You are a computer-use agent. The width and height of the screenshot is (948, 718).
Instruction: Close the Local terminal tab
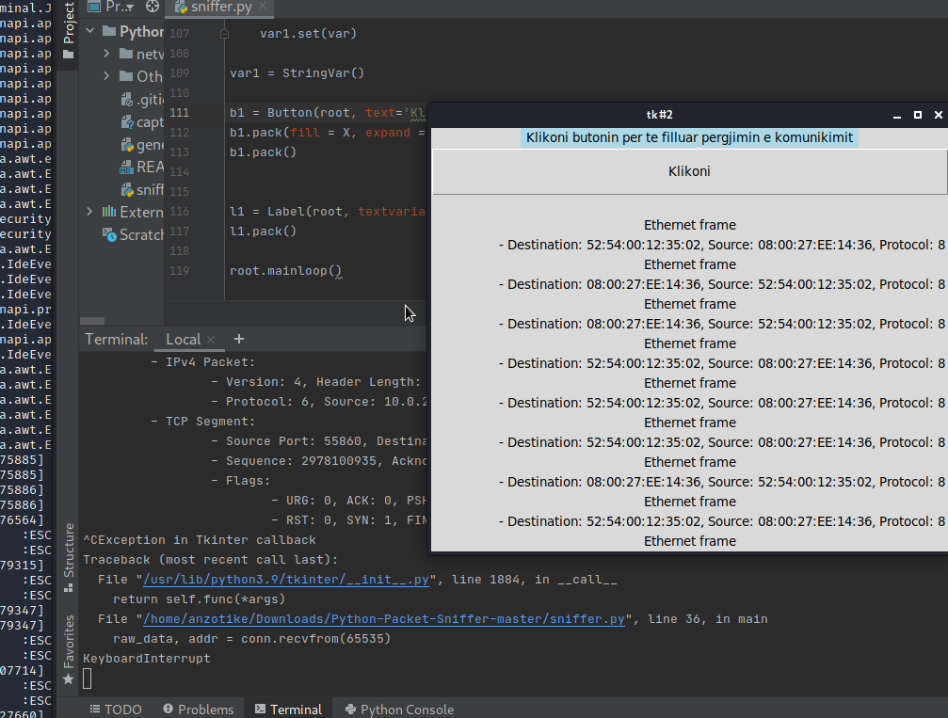pyautogui.click(x=211, y=340)
